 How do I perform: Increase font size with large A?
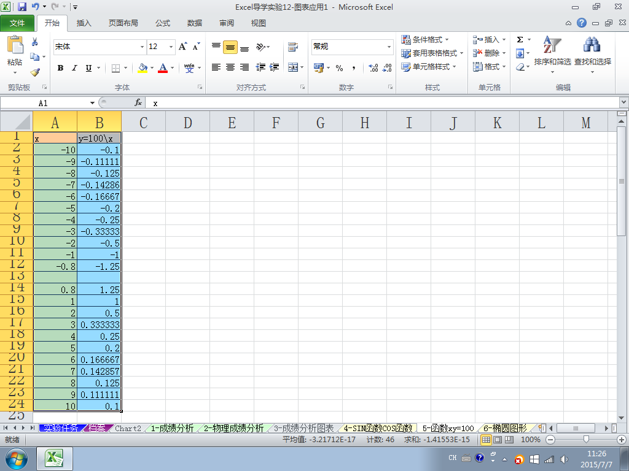tap(182, 47)
